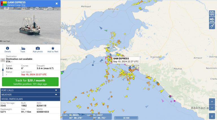
Task: Open GAM EXPRESS ship photo
Action: tap(30, 26)
